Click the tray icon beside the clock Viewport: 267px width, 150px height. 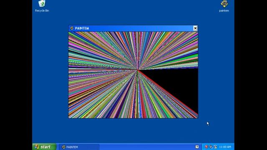215,147
